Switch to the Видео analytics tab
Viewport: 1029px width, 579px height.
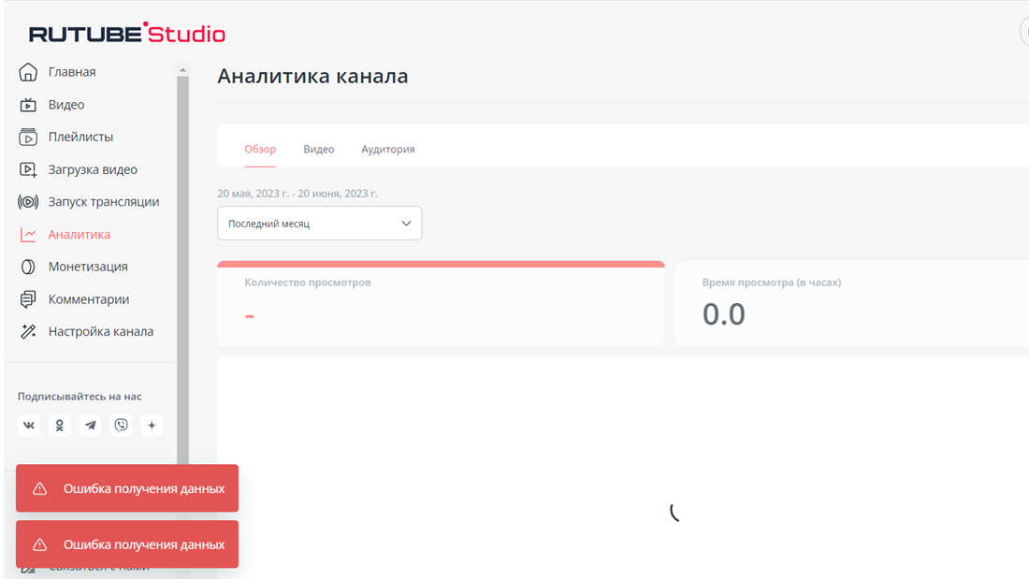pos(318,149)
